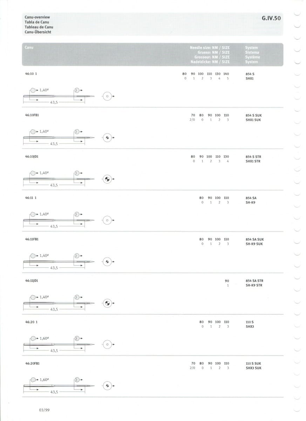Image resolution: width=306 pixels, height=421 pixels.
Task: Click the round point icon for 46:20 1
Action: 107,345
